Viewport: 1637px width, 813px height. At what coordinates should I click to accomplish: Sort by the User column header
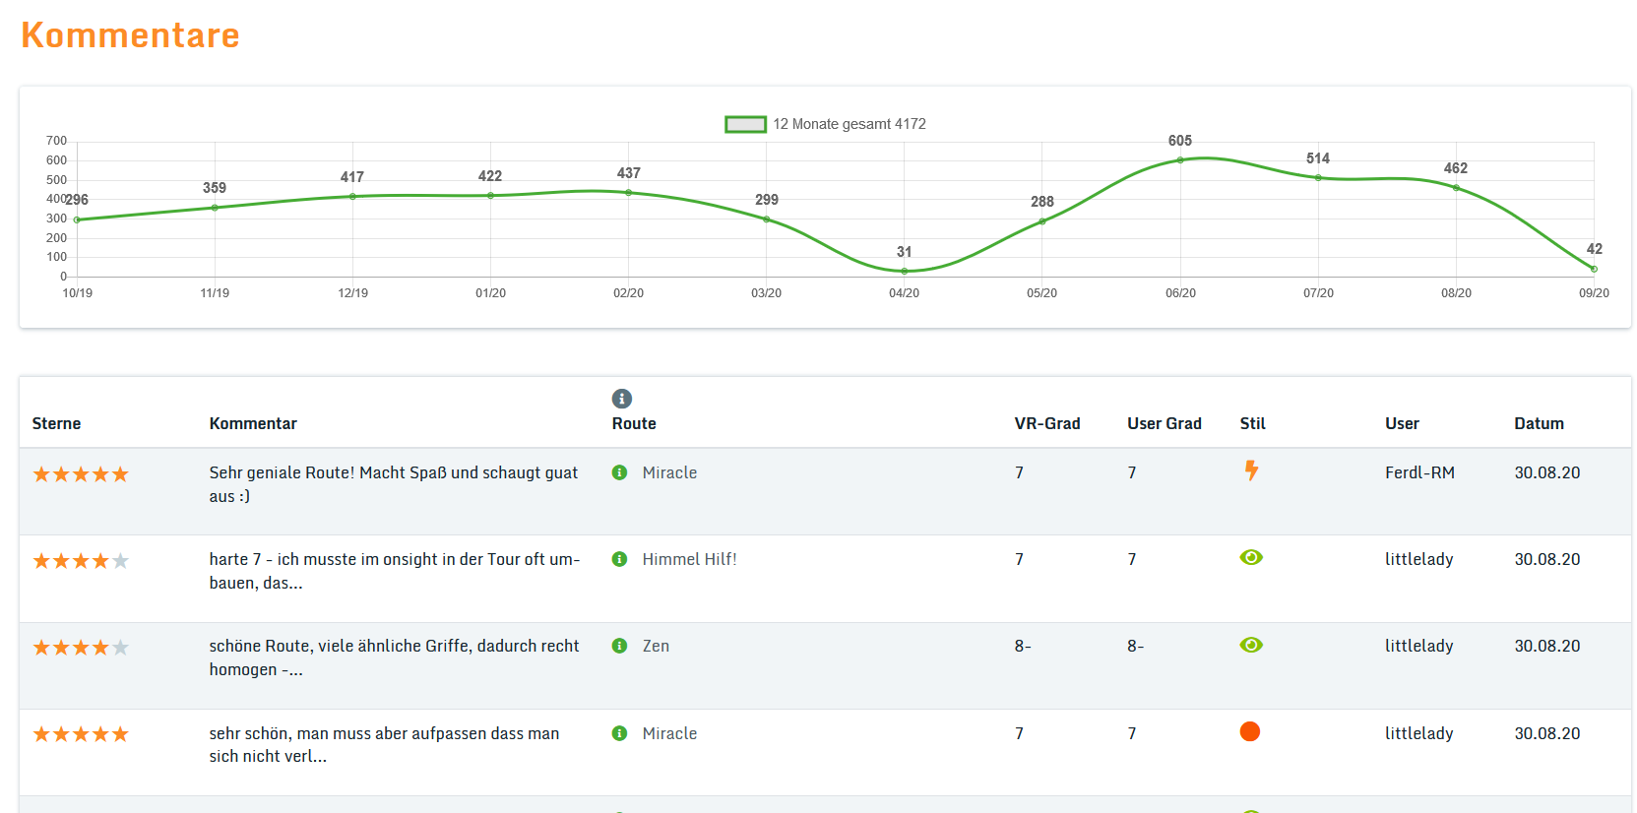[1402, 423]
